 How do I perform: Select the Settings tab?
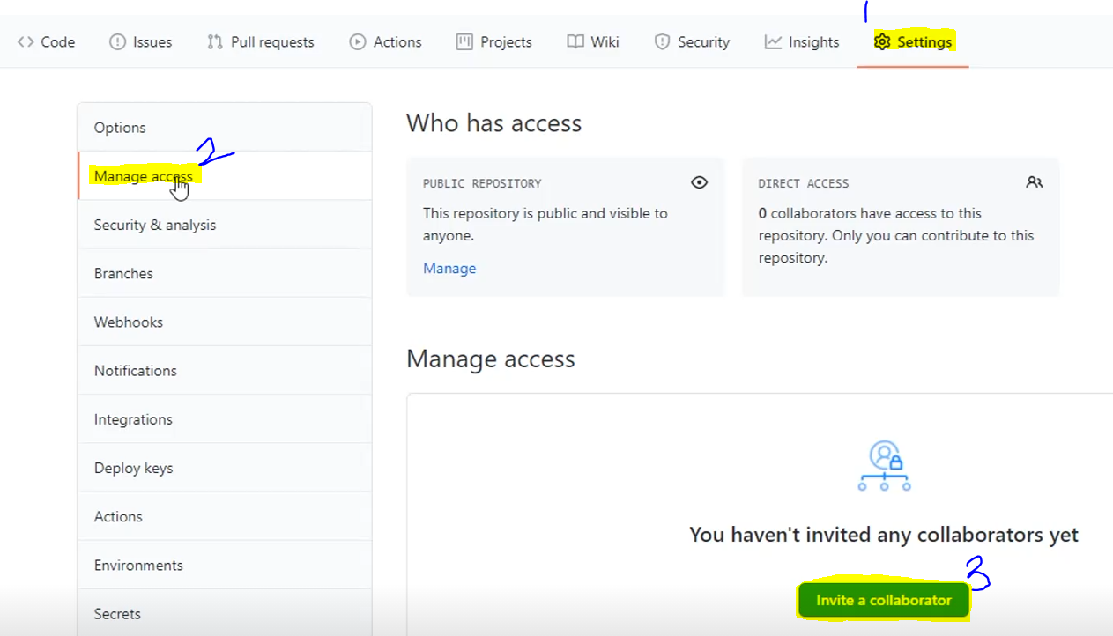913,41
